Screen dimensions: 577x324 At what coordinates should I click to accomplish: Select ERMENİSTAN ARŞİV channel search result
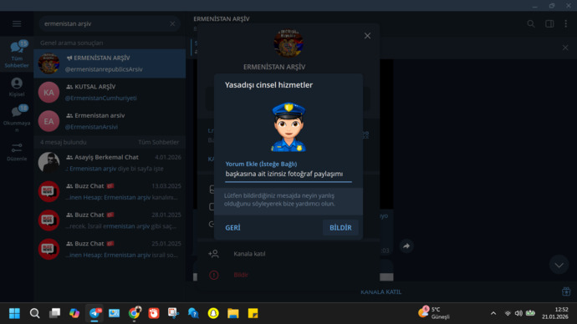click(110, 63)
